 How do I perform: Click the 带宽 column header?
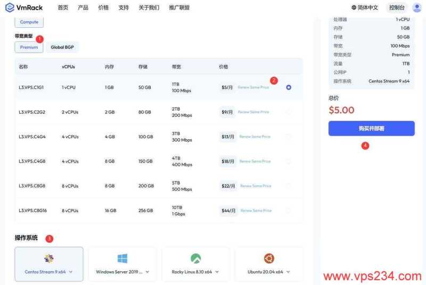click(x=177, y=66)
